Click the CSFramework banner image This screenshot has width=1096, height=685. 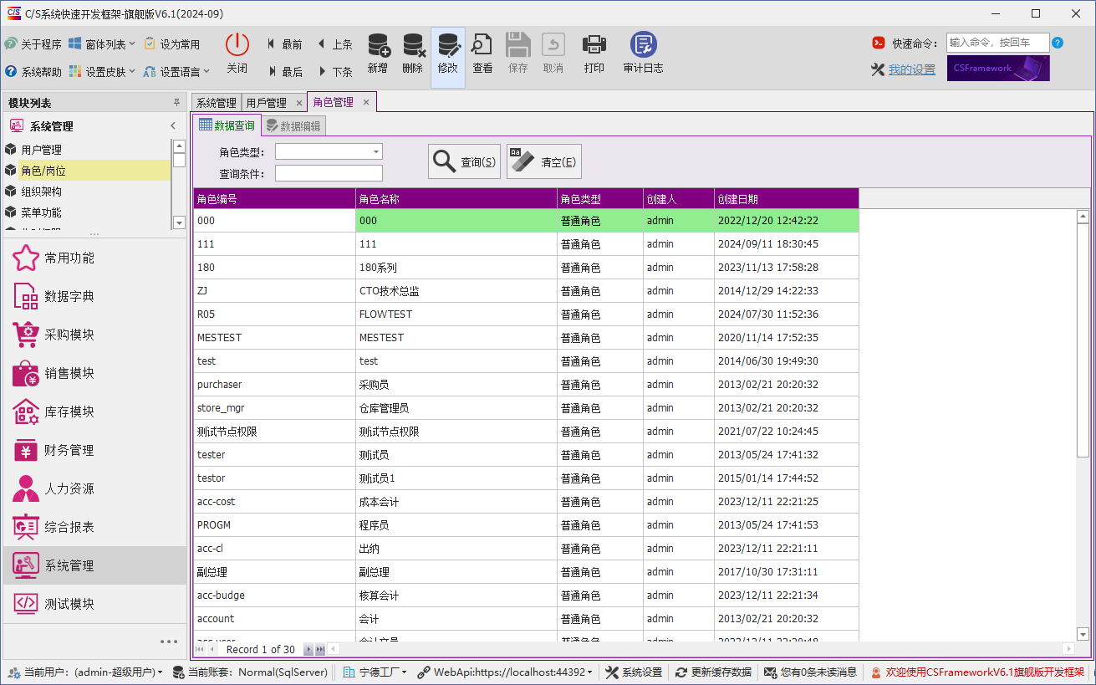point(998,69)
